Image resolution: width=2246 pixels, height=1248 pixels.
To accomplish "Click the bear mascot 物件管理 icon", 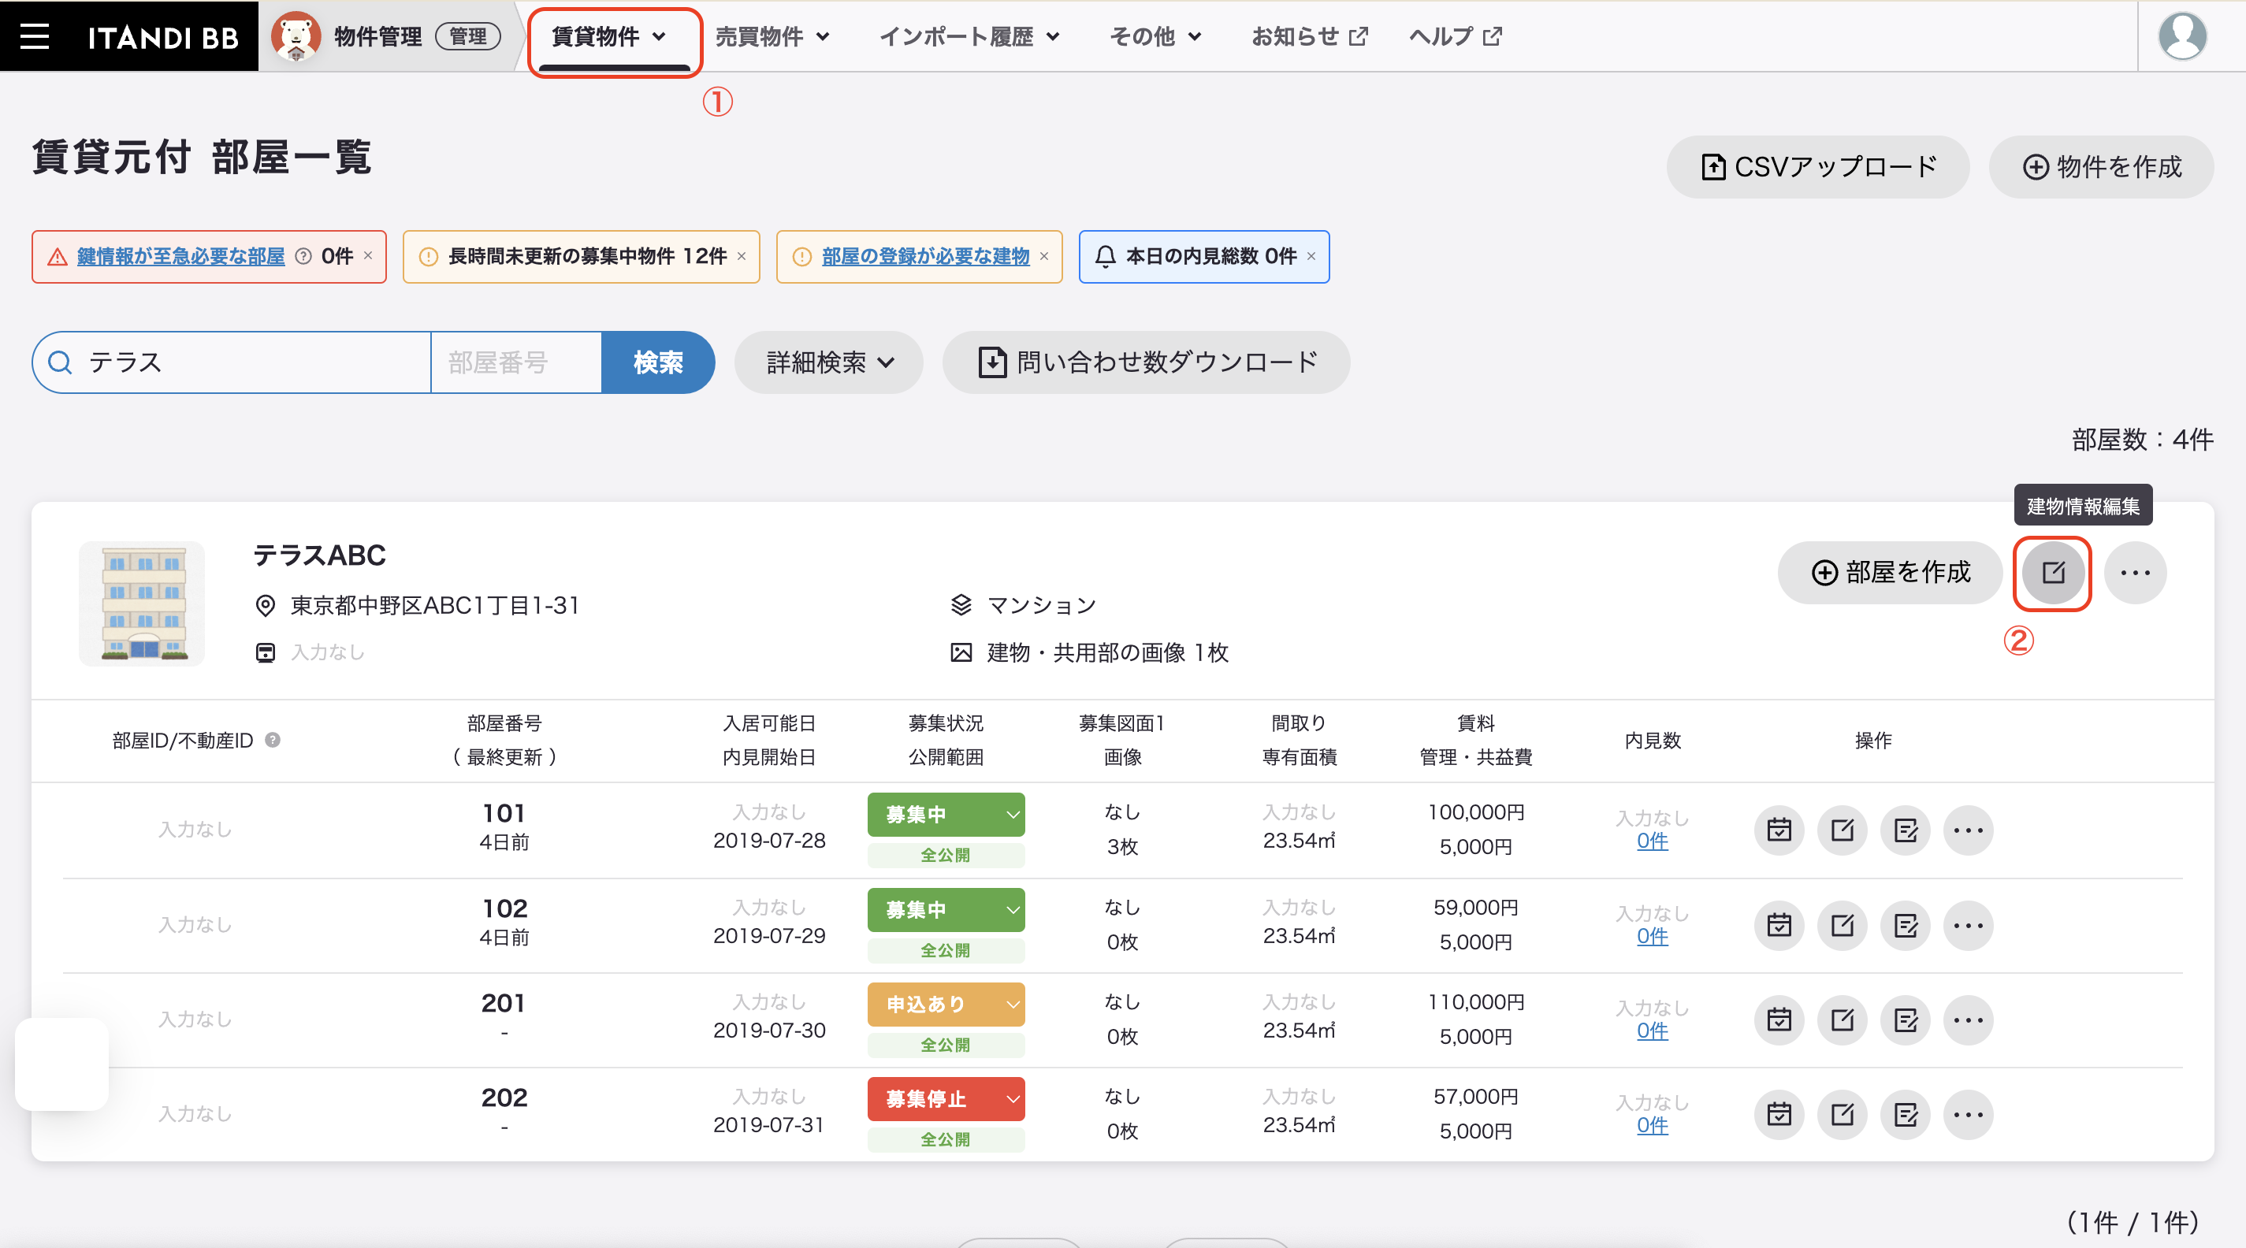I will pyautogui.click(x=296, y=35).
